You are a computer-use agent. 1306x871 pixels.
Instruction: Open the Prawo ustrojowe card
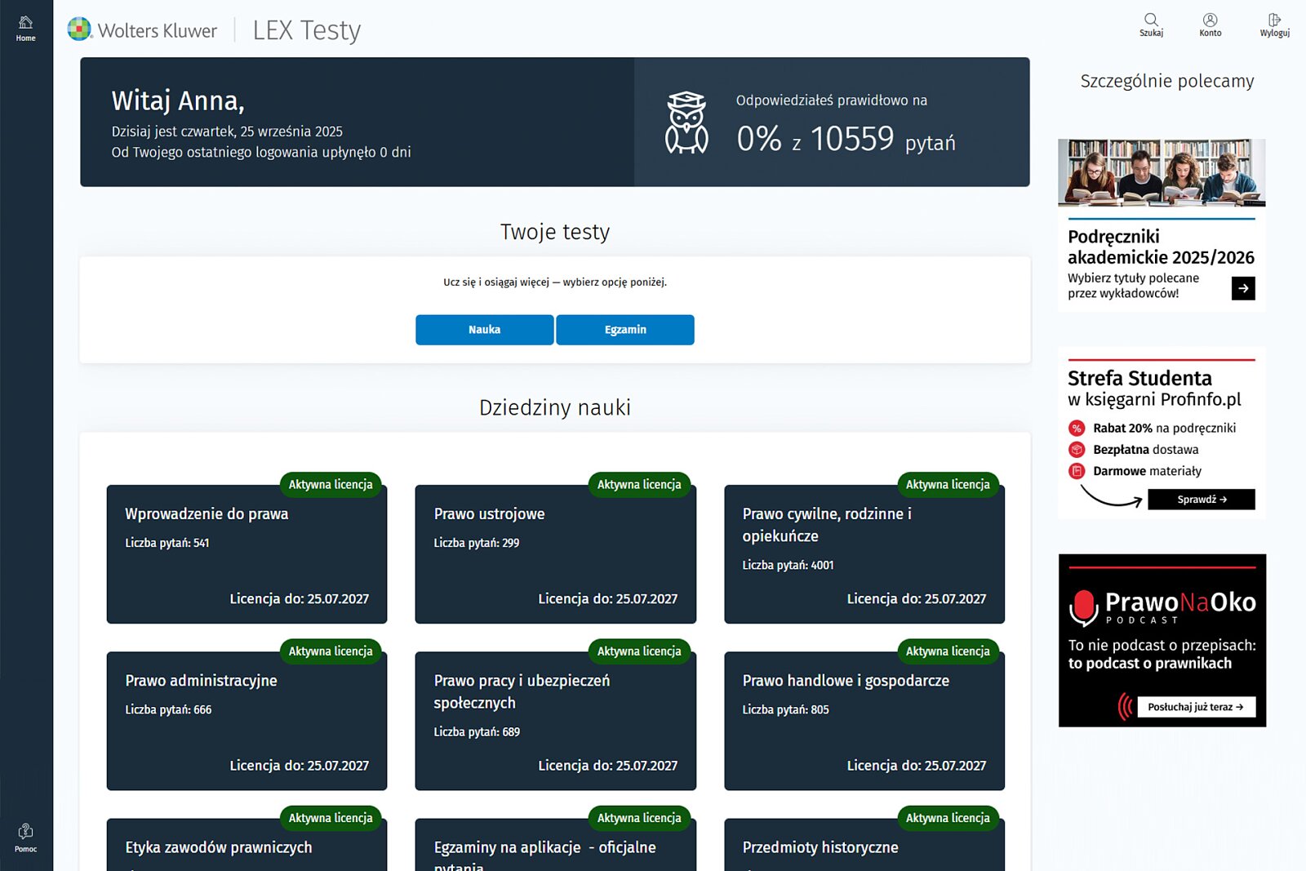click(x=555, y=555)
